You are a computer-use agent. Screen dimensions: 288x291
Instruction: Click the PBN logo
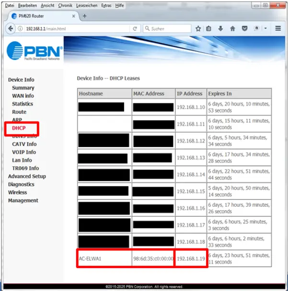click(34, 51)
